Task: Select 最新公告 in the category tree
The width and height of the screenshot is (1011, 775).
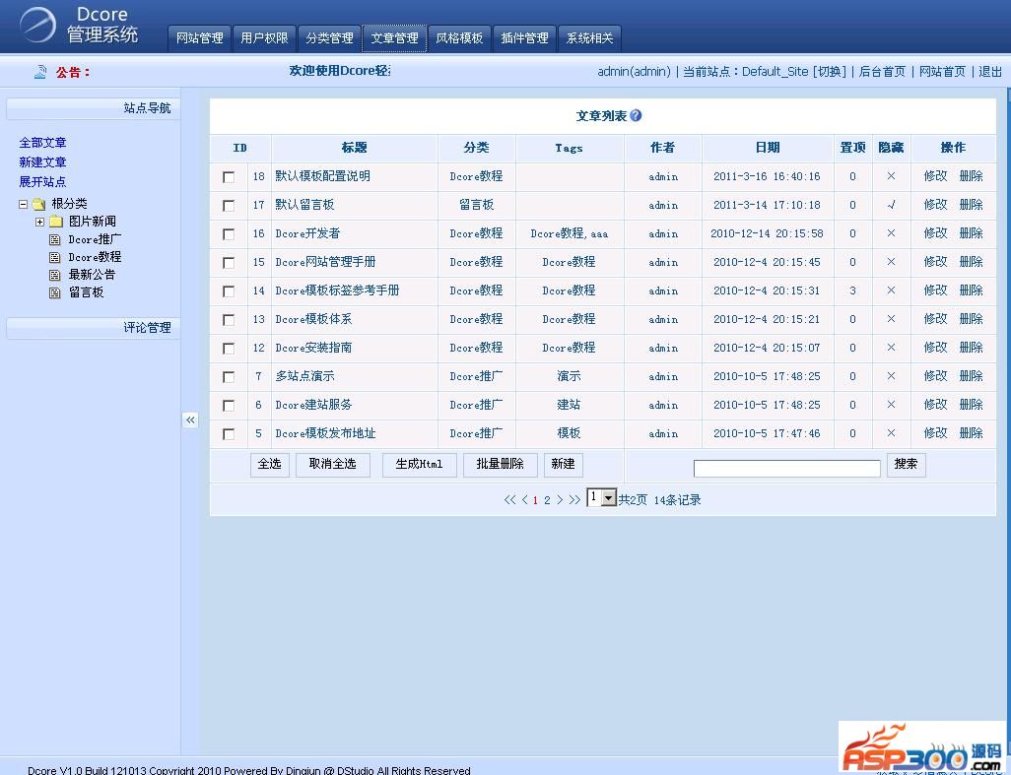Action: point(93,275)
